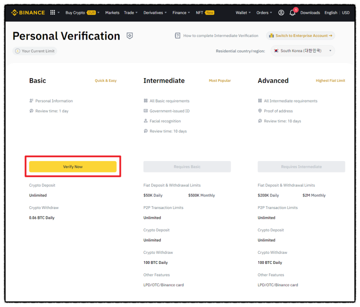This screenshot has height=307, width=360.
Task: Click Intermediate LPD/OTC/Binance card text
Action: click(x=163, y=285)
